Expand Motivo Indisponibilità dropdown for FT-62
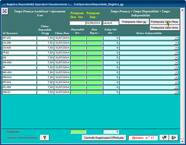The image size is (186, 145). click(176, 53)
